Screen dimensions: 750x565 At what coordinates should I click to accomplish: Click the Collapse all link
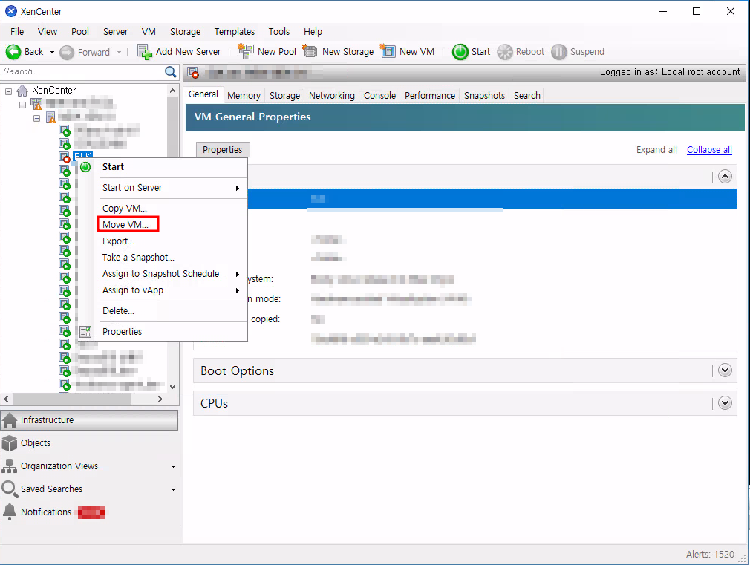709,150
